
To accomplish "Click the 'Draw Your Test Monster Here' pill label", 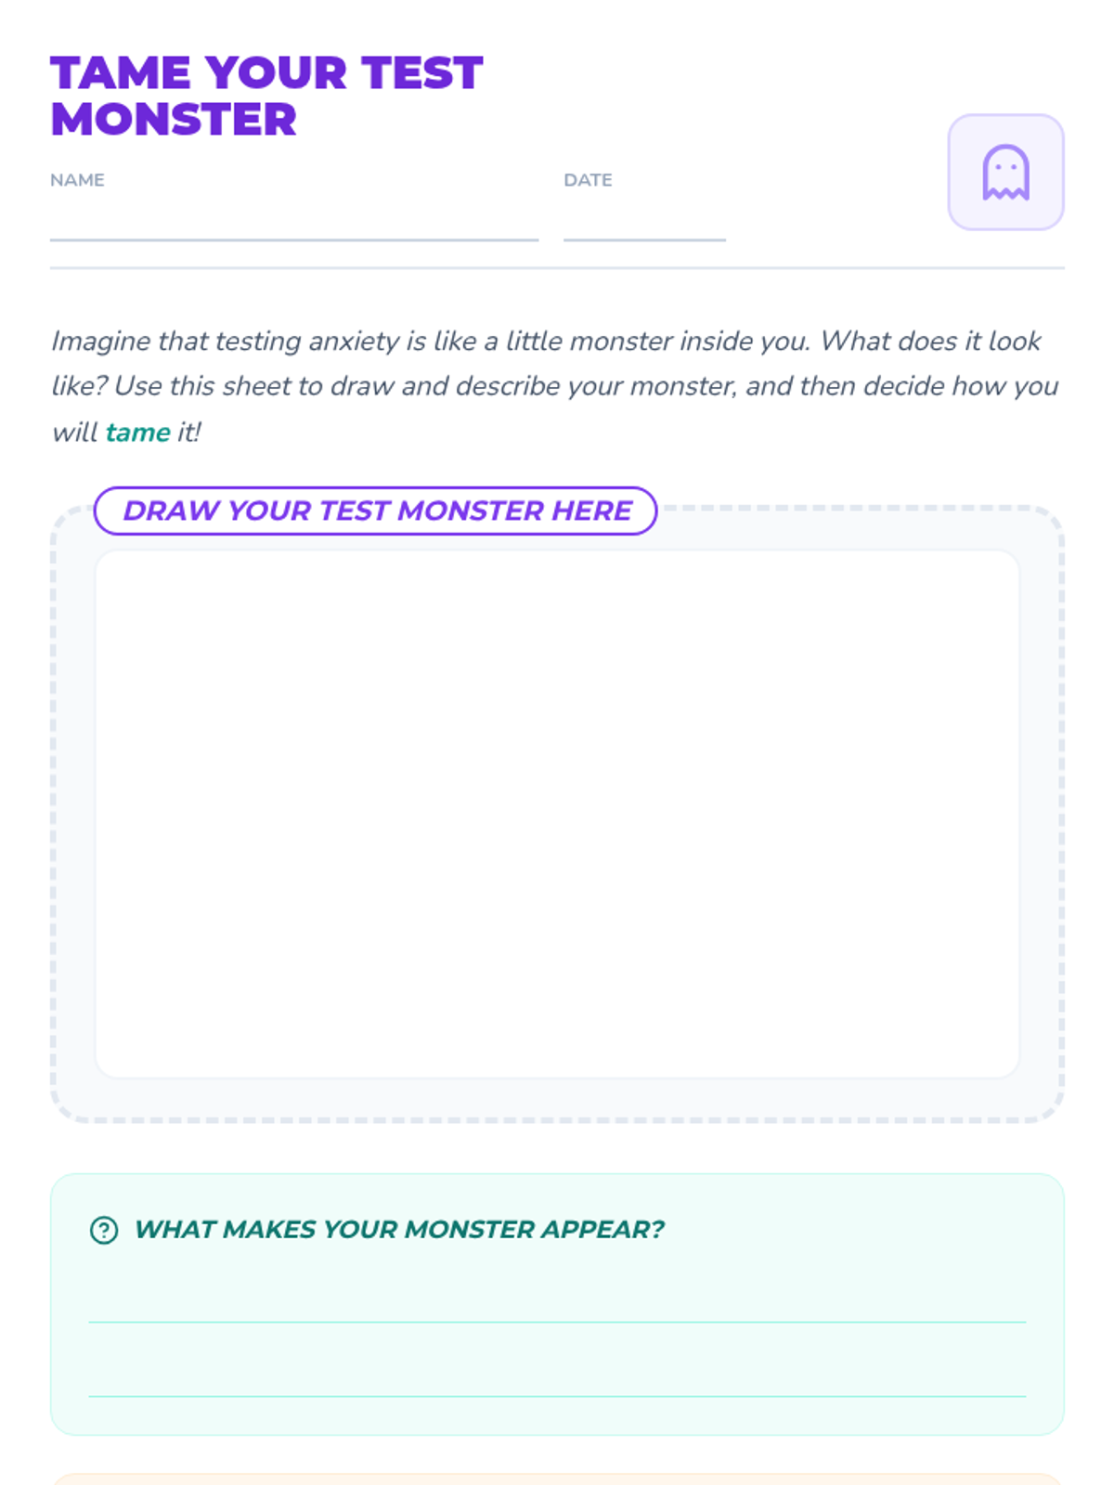I will pyautogui.click(x=376, y=510).
